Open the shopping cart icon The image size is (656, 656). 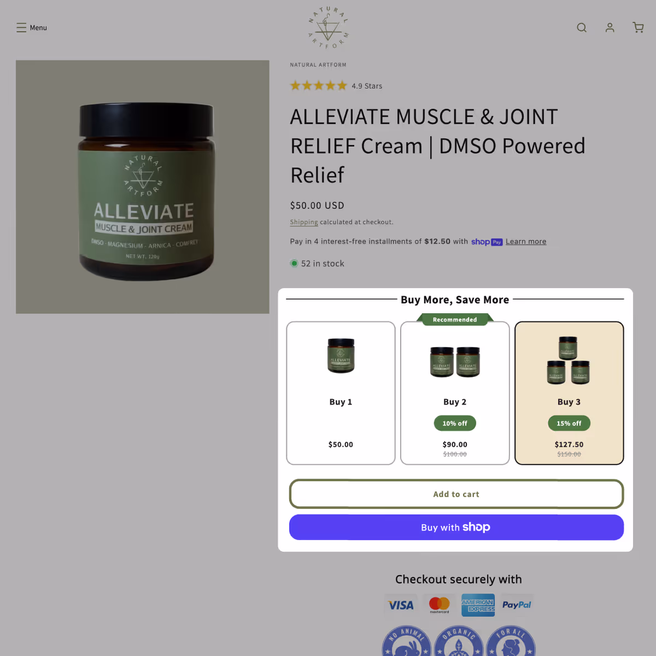[x=638, y=27]
